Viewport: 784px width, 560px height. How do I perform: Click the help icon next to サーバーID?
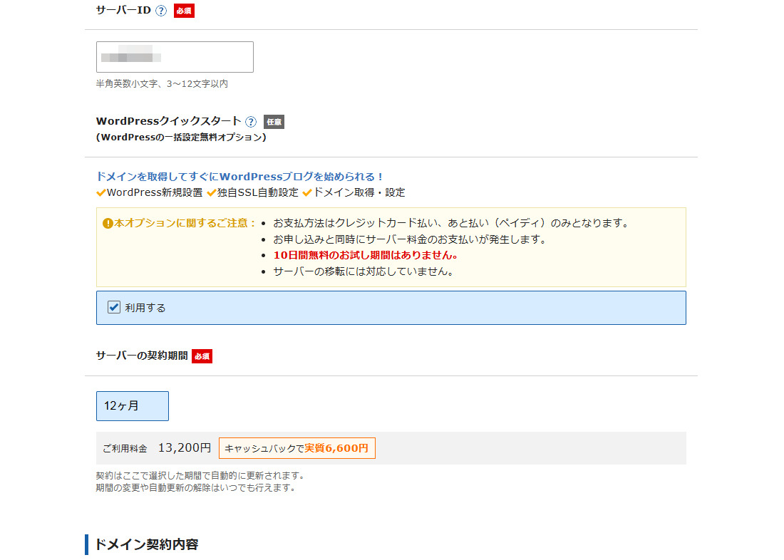(x=161, y=11)
